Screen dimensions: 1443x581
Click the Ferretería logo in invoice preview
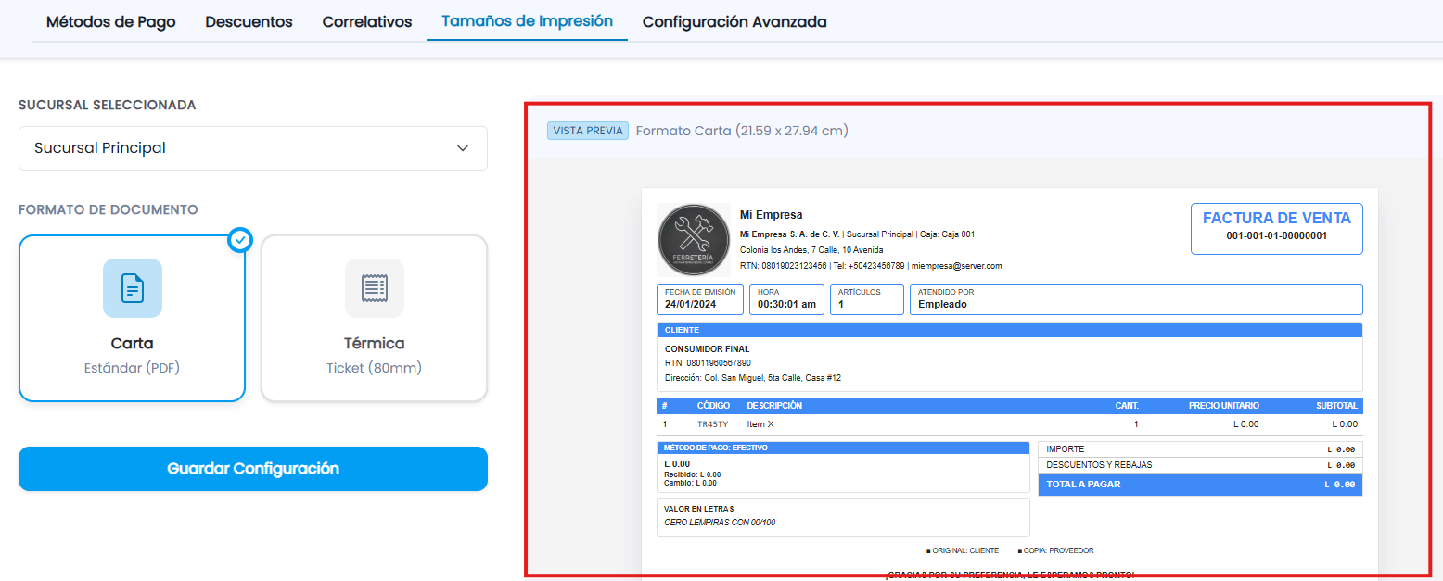tap(694, 240)
